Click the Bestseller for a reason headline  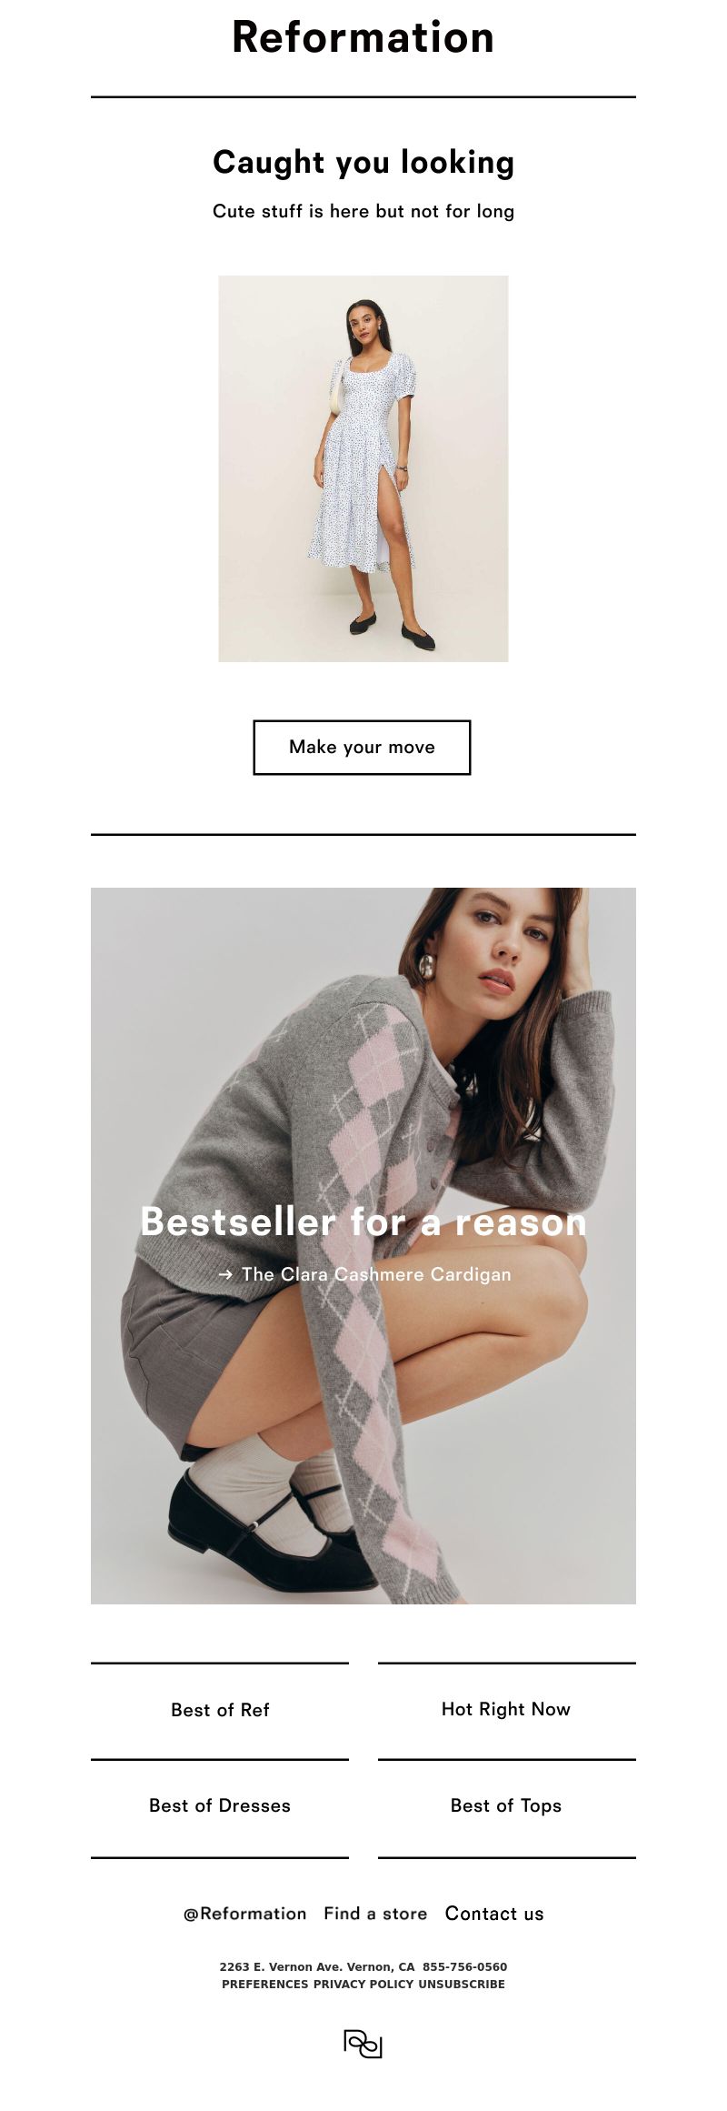coord(363,1221)
